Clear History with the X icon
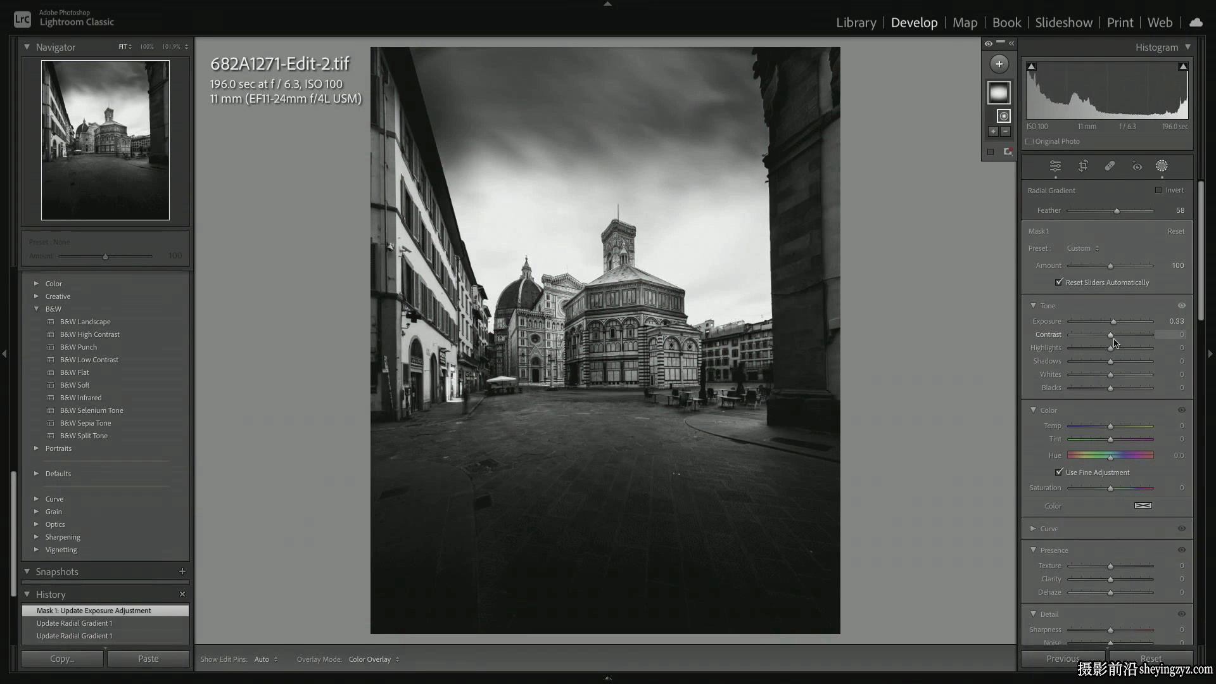This screenshot has height=684, width=1216. pos(182,594)
